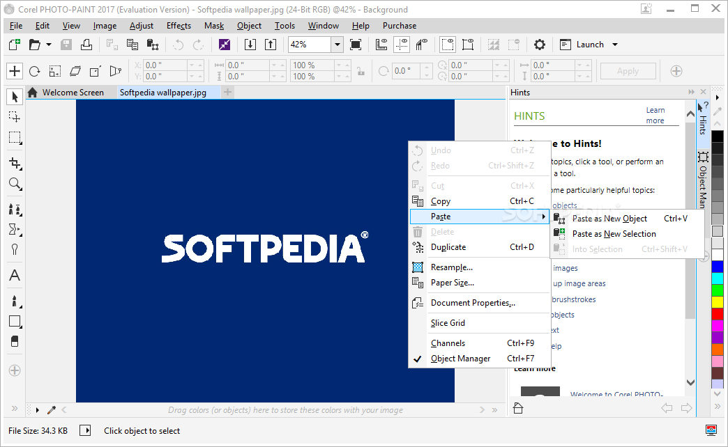Screen dimensions: 728x447
Task: Select the Liquid Smear tool
Action: [x=15, y=230]
